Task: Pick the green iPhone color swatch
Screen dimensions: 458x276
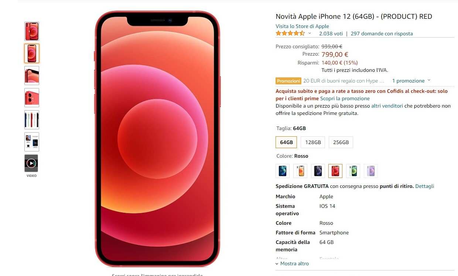Action: click(353, 171)
